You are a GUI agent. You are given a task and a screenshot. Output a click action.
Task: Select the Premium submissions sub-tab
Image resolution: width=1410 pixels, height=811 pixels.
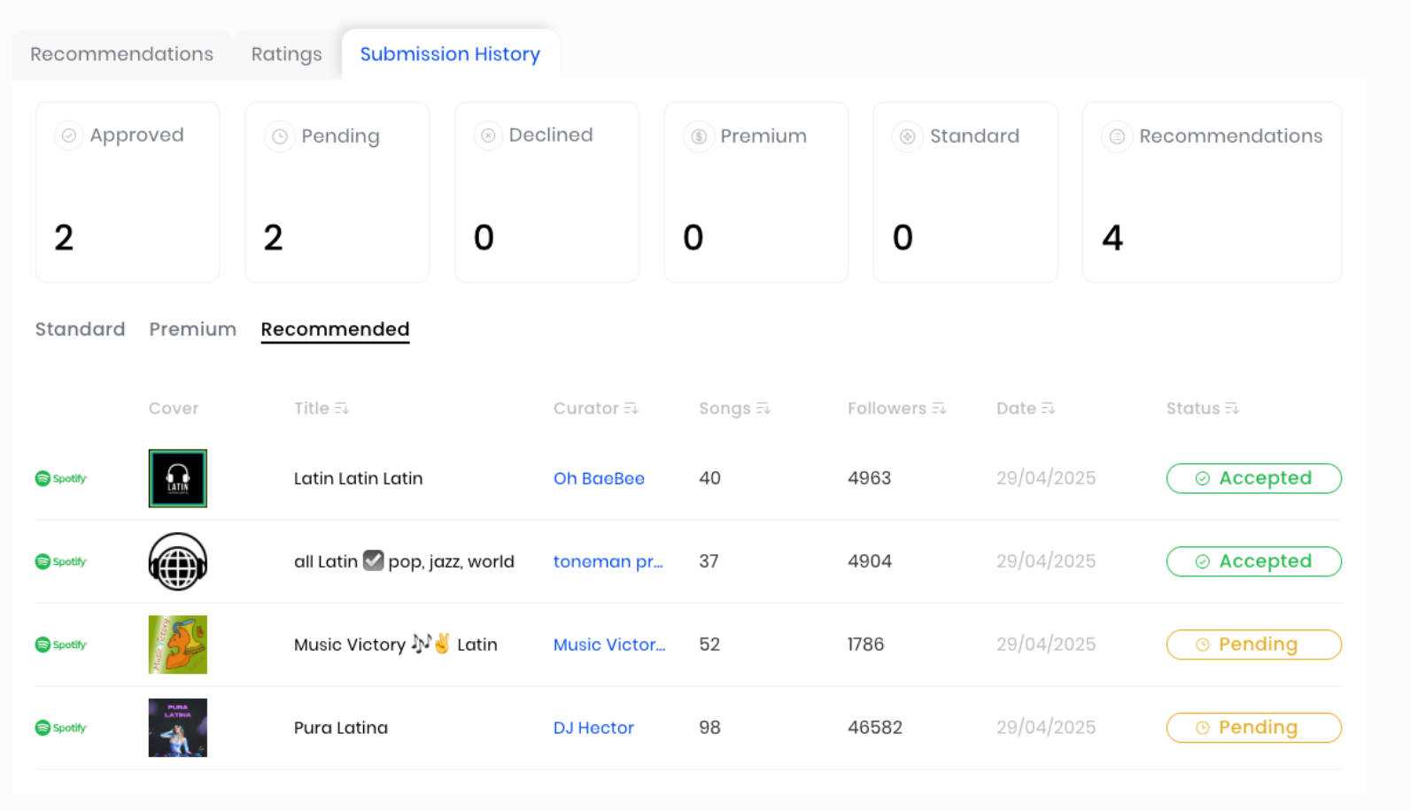point(192,329)
